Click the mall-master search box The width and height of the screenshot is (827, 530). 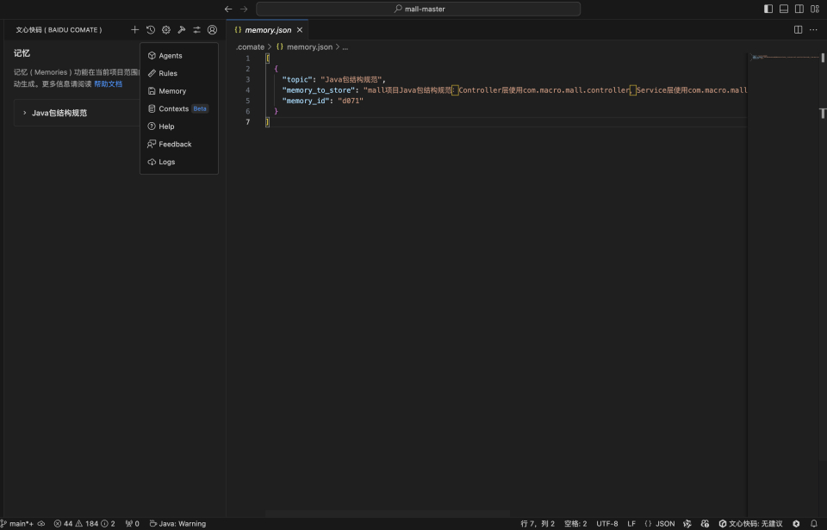pyautogui.click(x=418, y=9)
